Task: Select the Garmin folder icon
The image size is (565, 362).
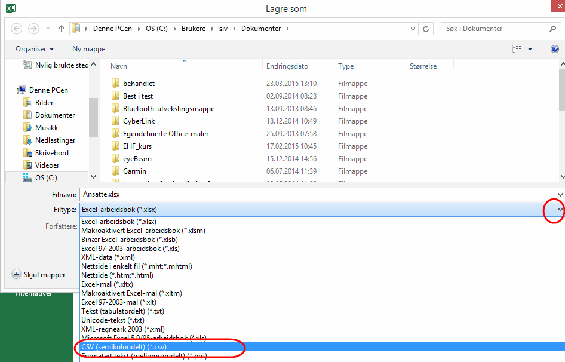Action: 116,171
